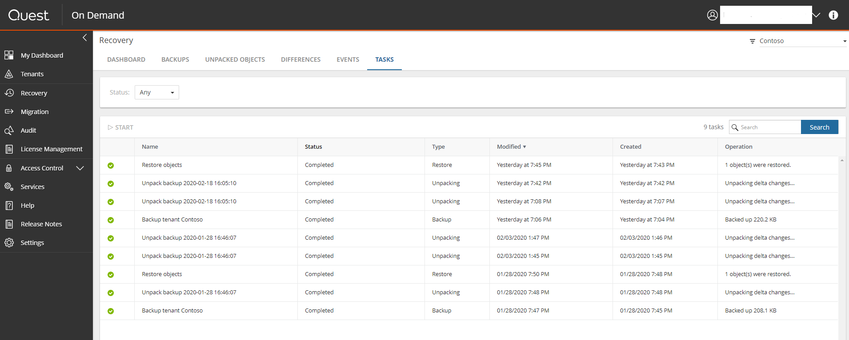The width and height of the screenshot is (849, 340).
Task: Click the START task button
Action: click(120, 127)
